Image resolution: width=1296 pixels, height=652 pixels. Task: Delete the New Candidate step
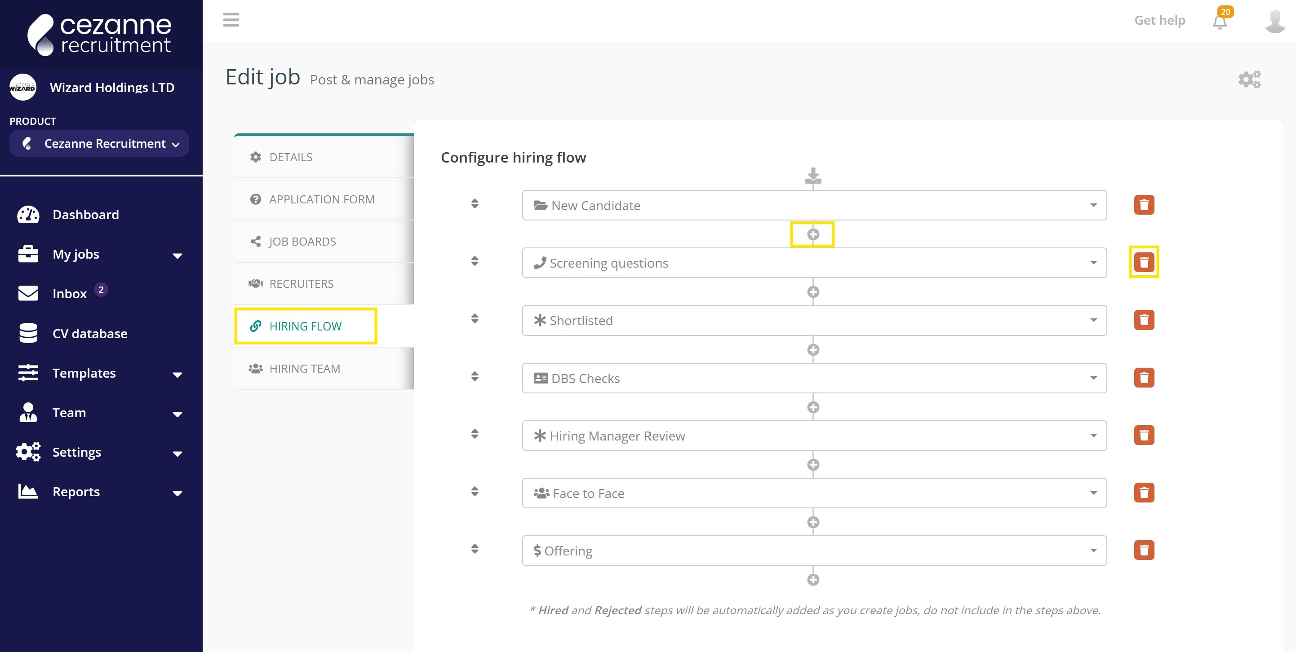pyautogui.click(x=1144, y=205)
